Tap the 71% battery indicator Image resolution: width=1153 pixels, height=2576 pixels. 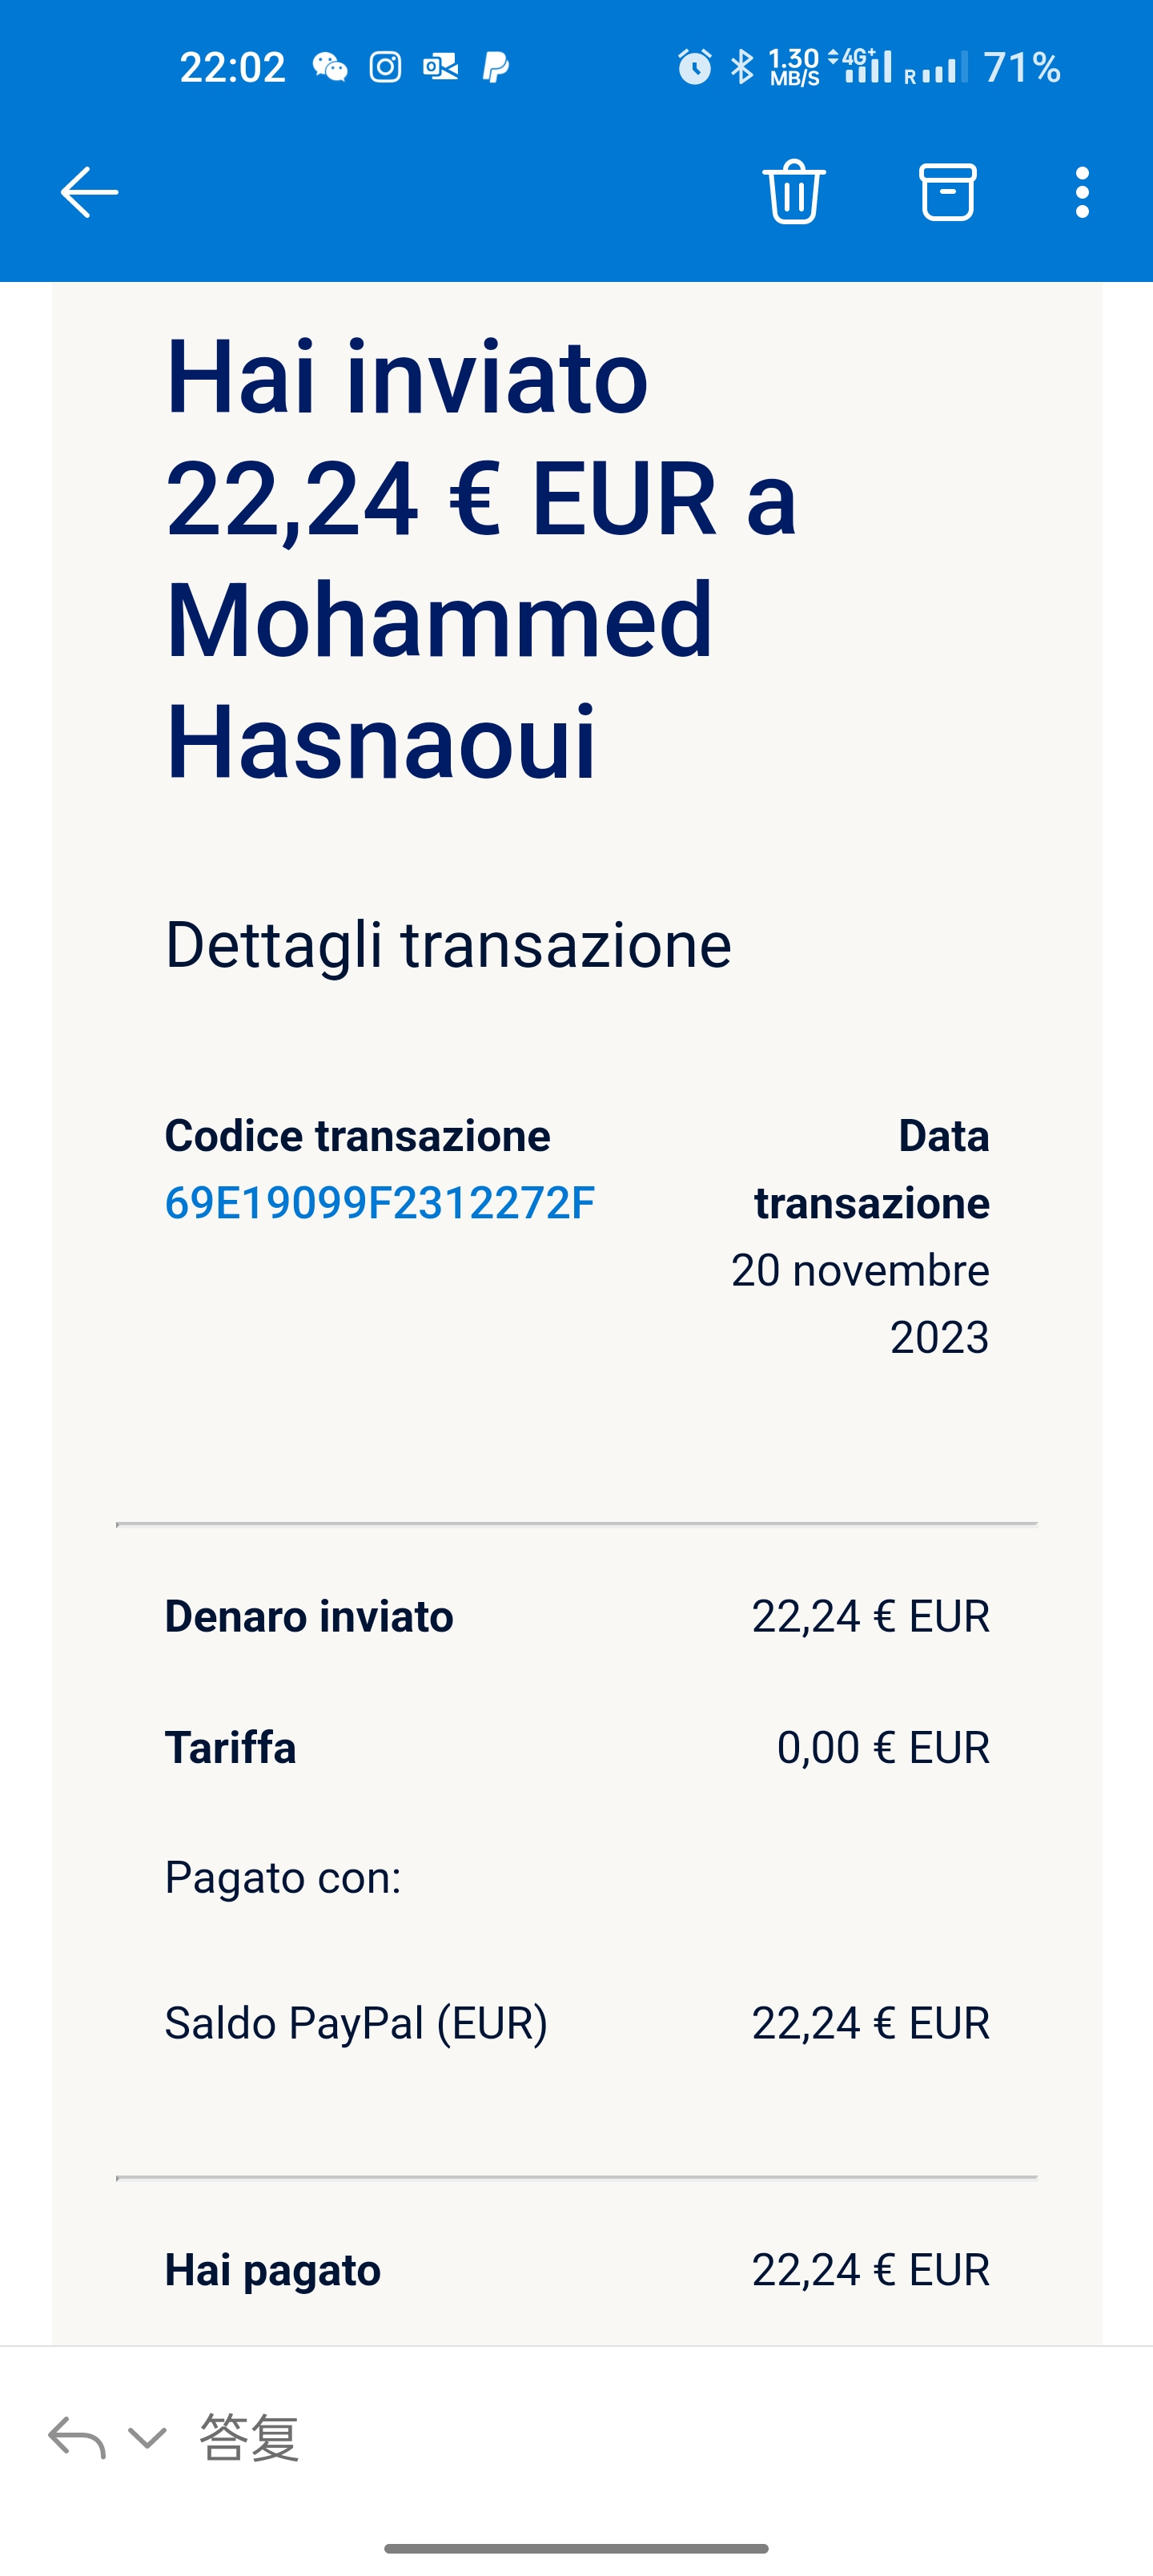coord(1021,67)
